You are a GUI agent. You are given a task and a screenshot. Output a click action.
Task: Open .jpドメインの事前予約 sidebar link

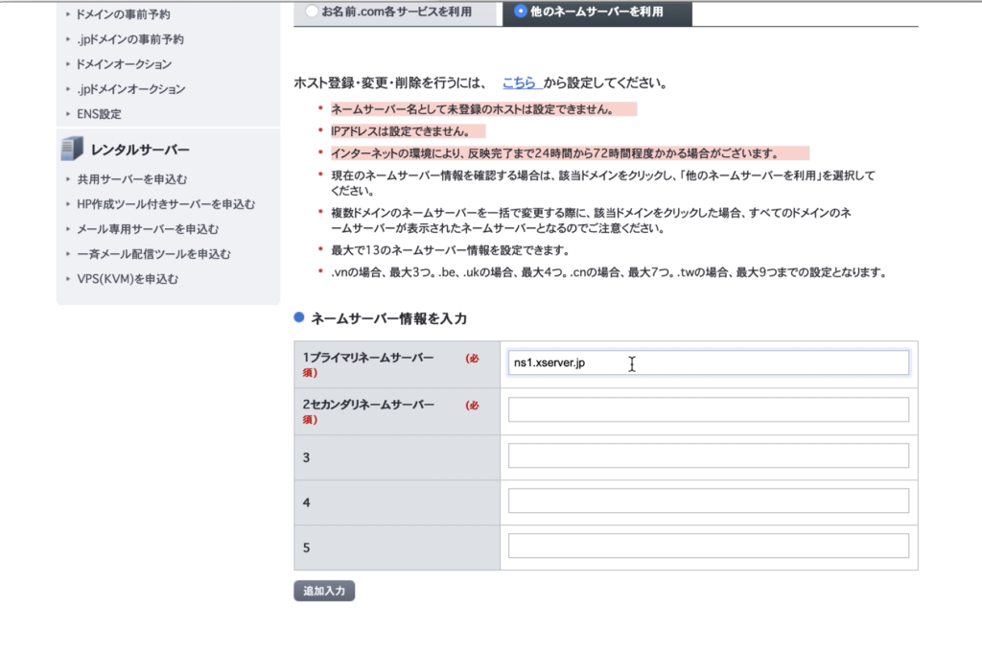coord(130,39)
